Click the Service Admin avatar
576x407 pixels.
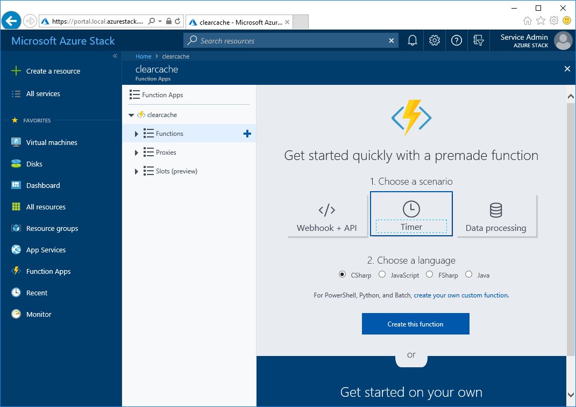[563, 40]
